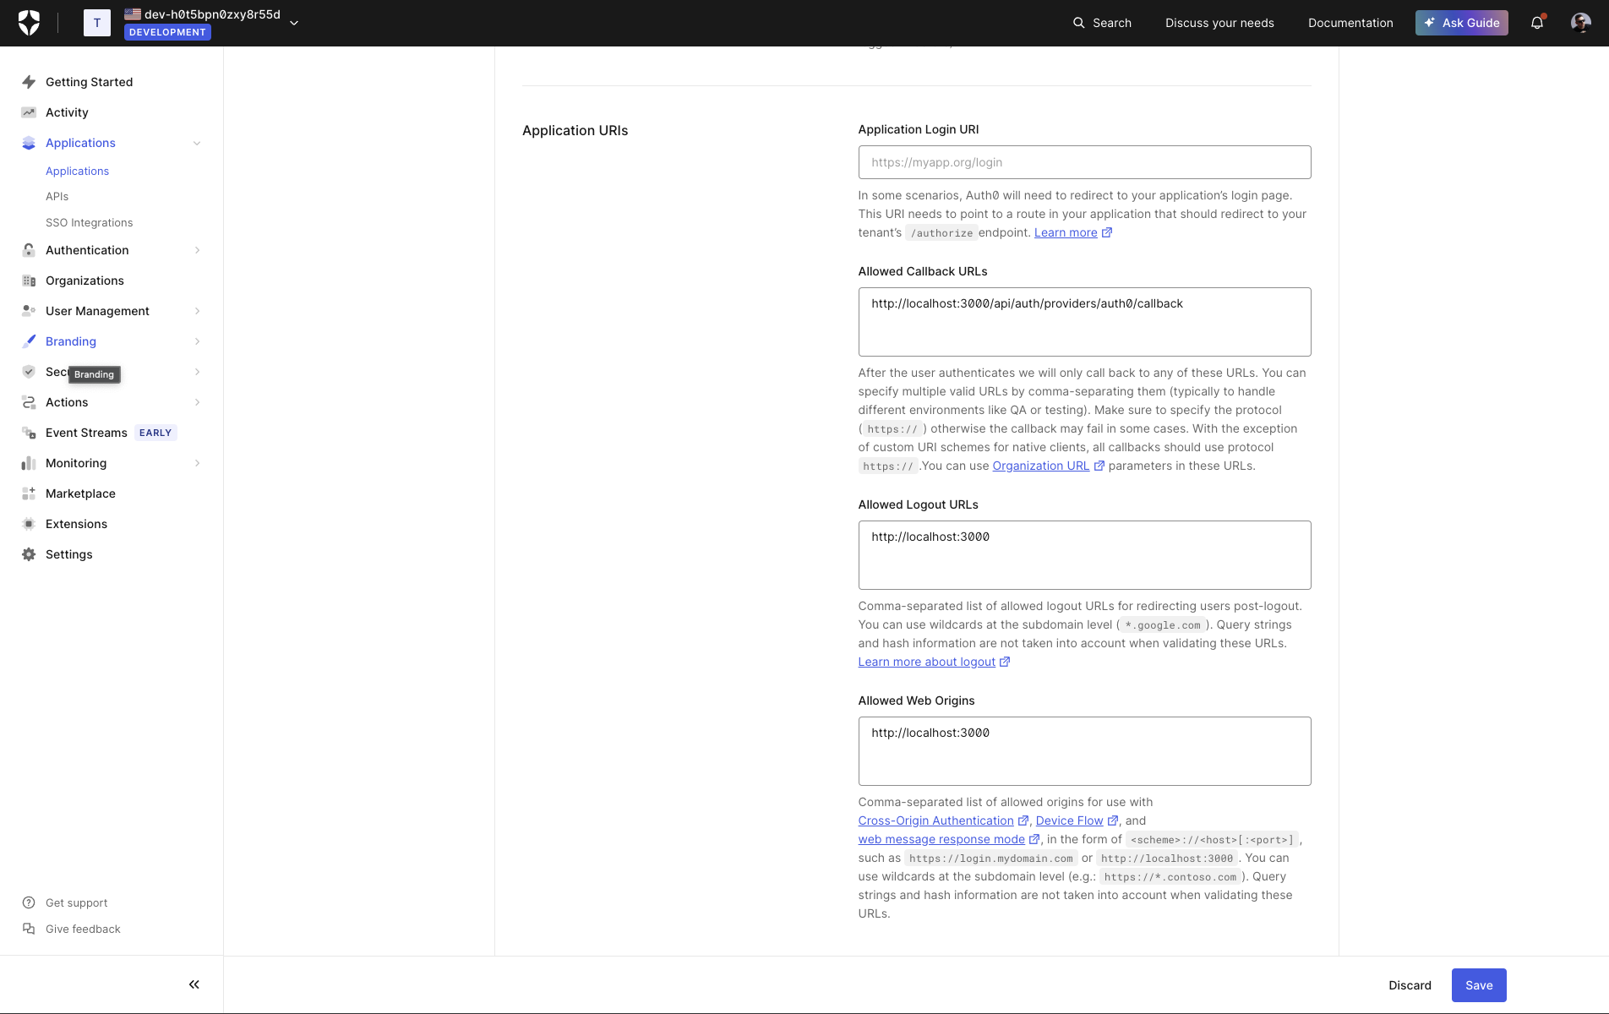The width and height of the screenshot is (1609, 1014).
Task: Click the Extensions chip icon
Action: [x=29, y=524]
